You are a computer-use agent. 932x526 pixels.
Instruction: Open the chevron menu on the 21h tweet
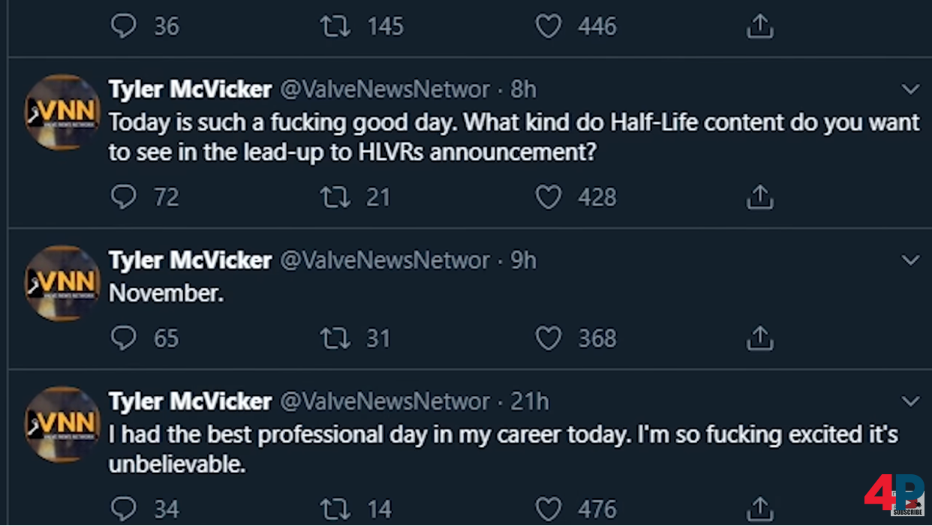tap(910, 401)
